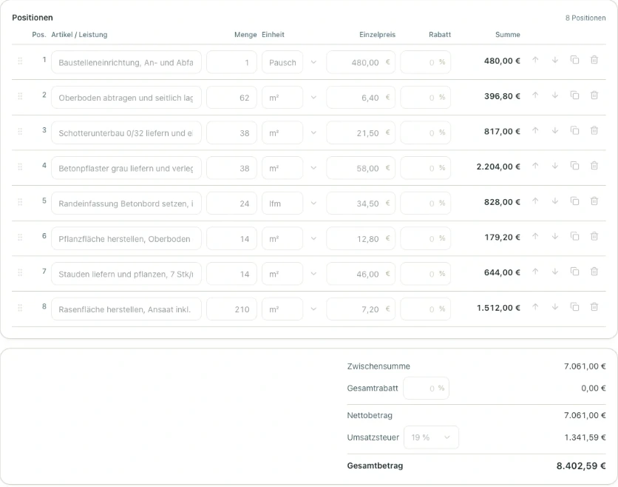618x487 pixels.
Task: Delete position 5 Randeinfassung row
Action: click(594, 201)
